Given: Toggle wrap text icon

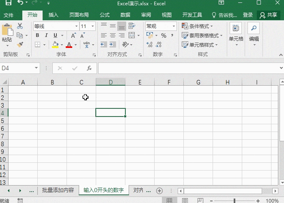Looking at the screenshot, I should 132,26.
